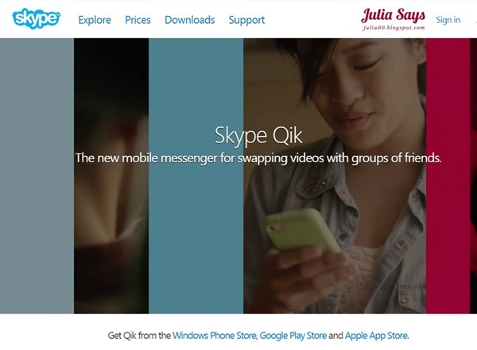The image size is (477, 350).
Task: Open the Windows Phone Store link
Action: pyautogui.click(x=214, y=336)
